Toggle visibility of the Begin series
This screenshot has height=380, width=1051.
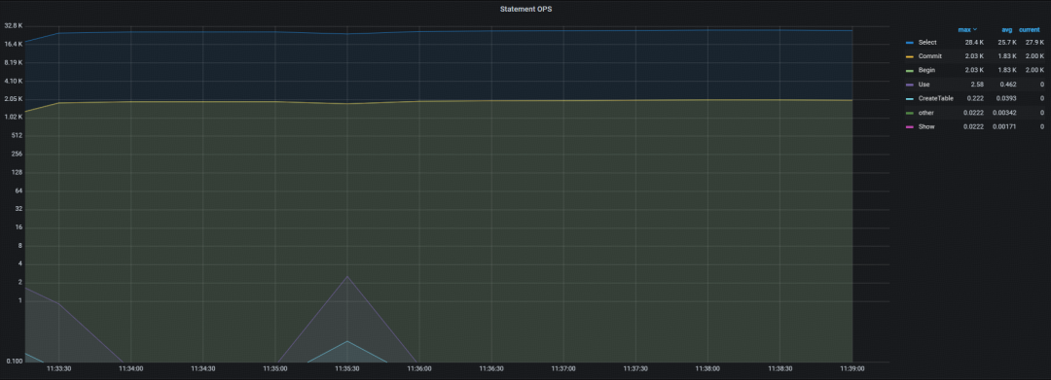(927, 70)
